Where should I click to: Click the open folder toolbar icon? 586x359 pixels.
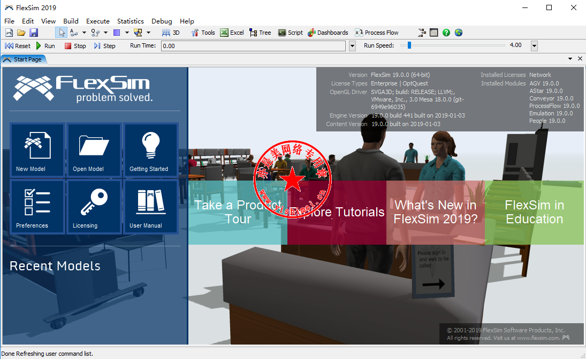tap(21, 33)
